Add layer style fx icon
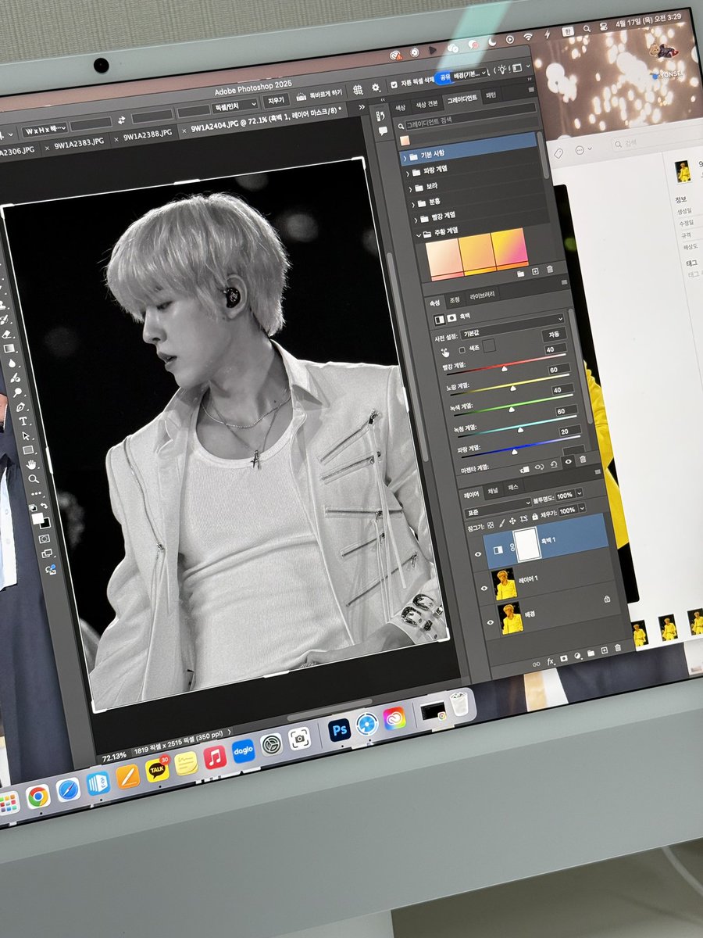This screenshot has width=703, height=938. [550, 662]
